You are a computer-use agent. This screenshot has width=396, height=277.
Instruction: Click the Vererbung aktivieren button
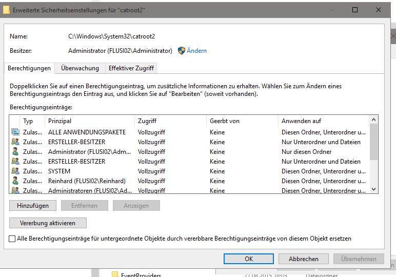click(x=48, y=223)
